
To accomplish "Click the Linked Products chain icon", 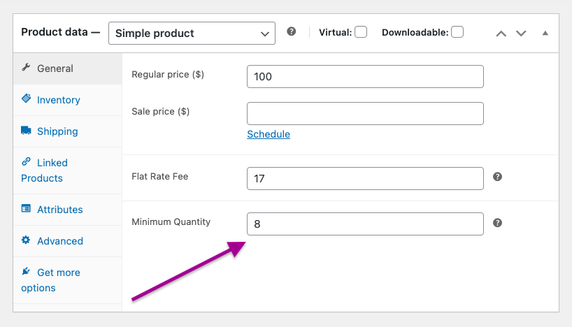I will coord(26,162).
